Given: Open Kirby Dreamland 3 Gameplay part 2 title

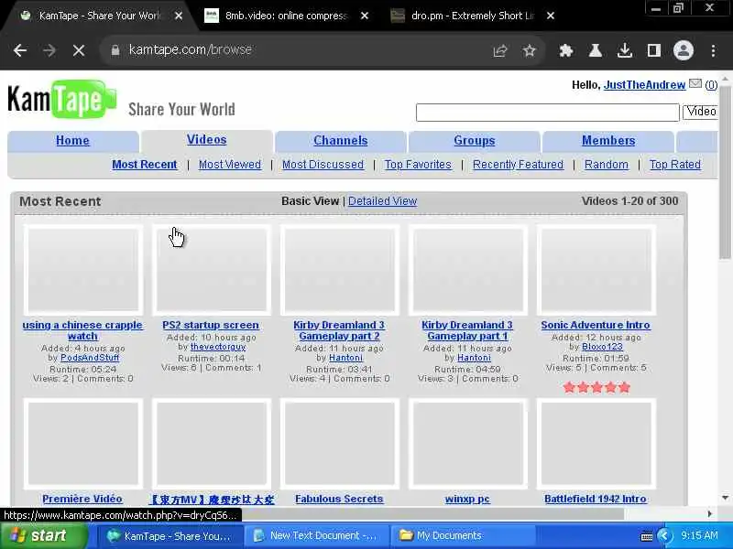Looking at the screenshot, I should click(339, 330).
